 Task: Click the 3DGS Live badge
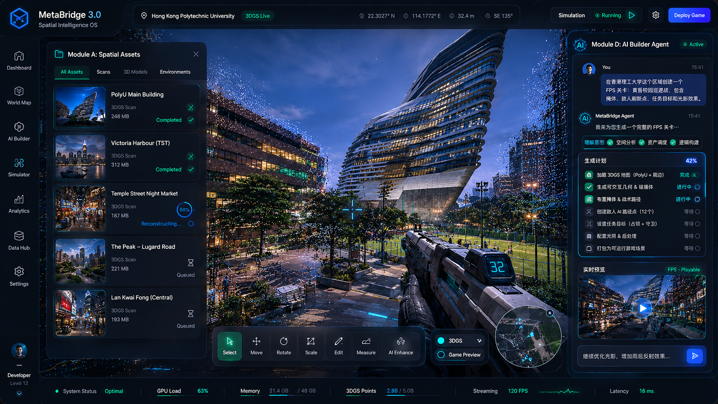point(258,16)
